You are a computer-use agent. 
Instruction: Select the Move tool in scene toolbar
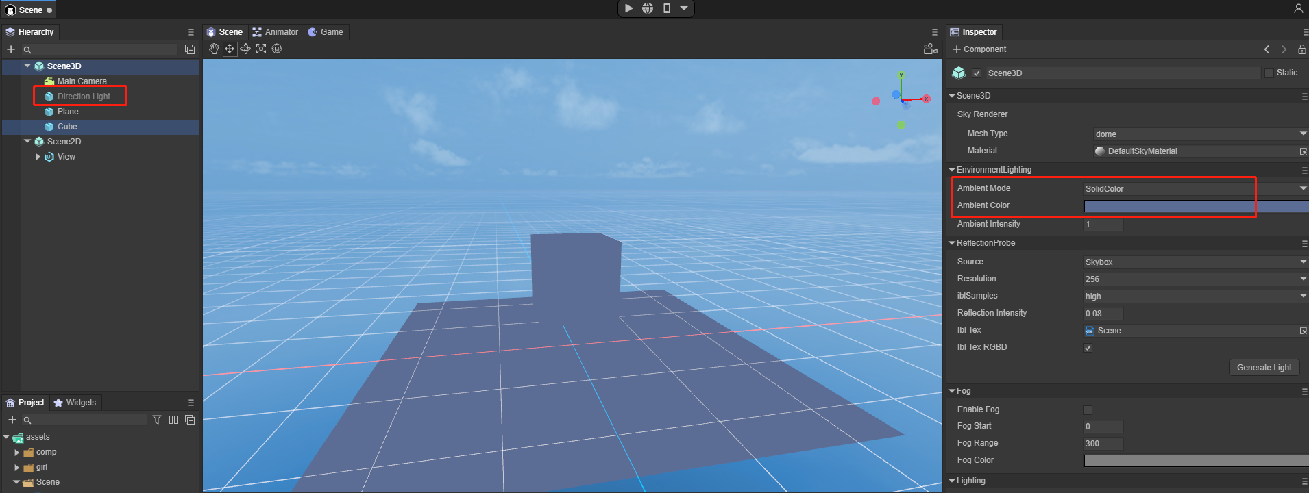click(x=230, y=49)
